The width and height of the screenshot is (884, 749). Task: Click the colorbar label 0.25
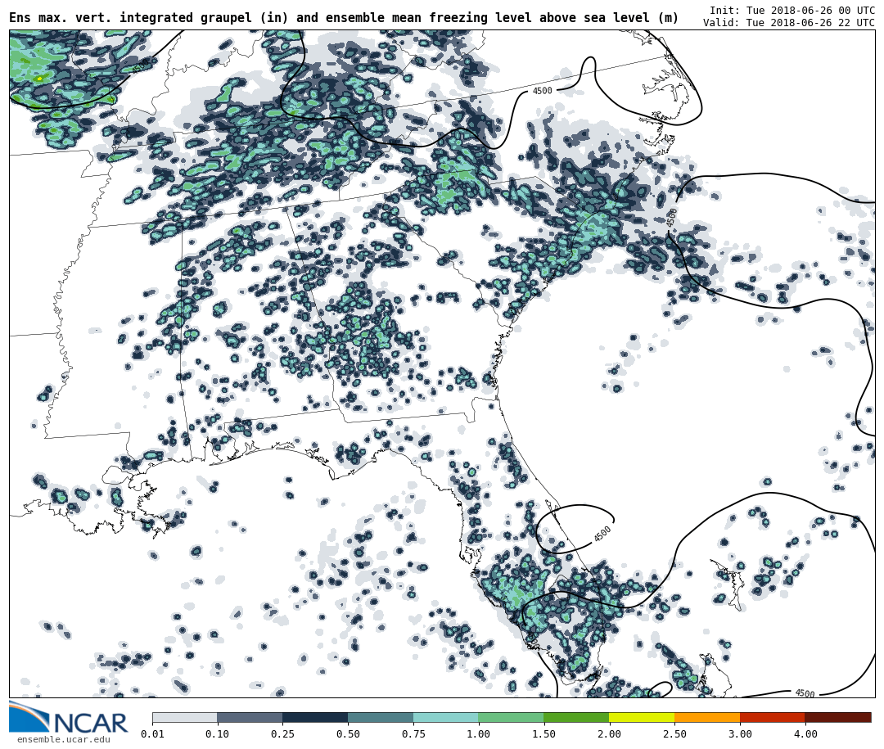click(x=283, y=733)
